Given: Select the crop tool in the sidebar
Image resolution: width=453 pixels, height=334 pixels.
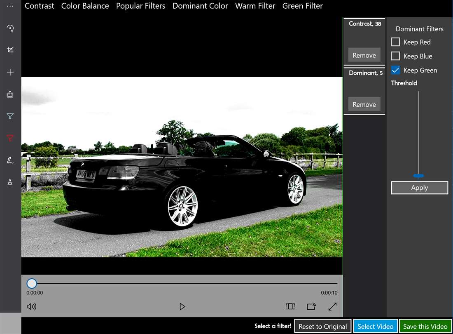Looking at the screenshot, I should 10,50.
